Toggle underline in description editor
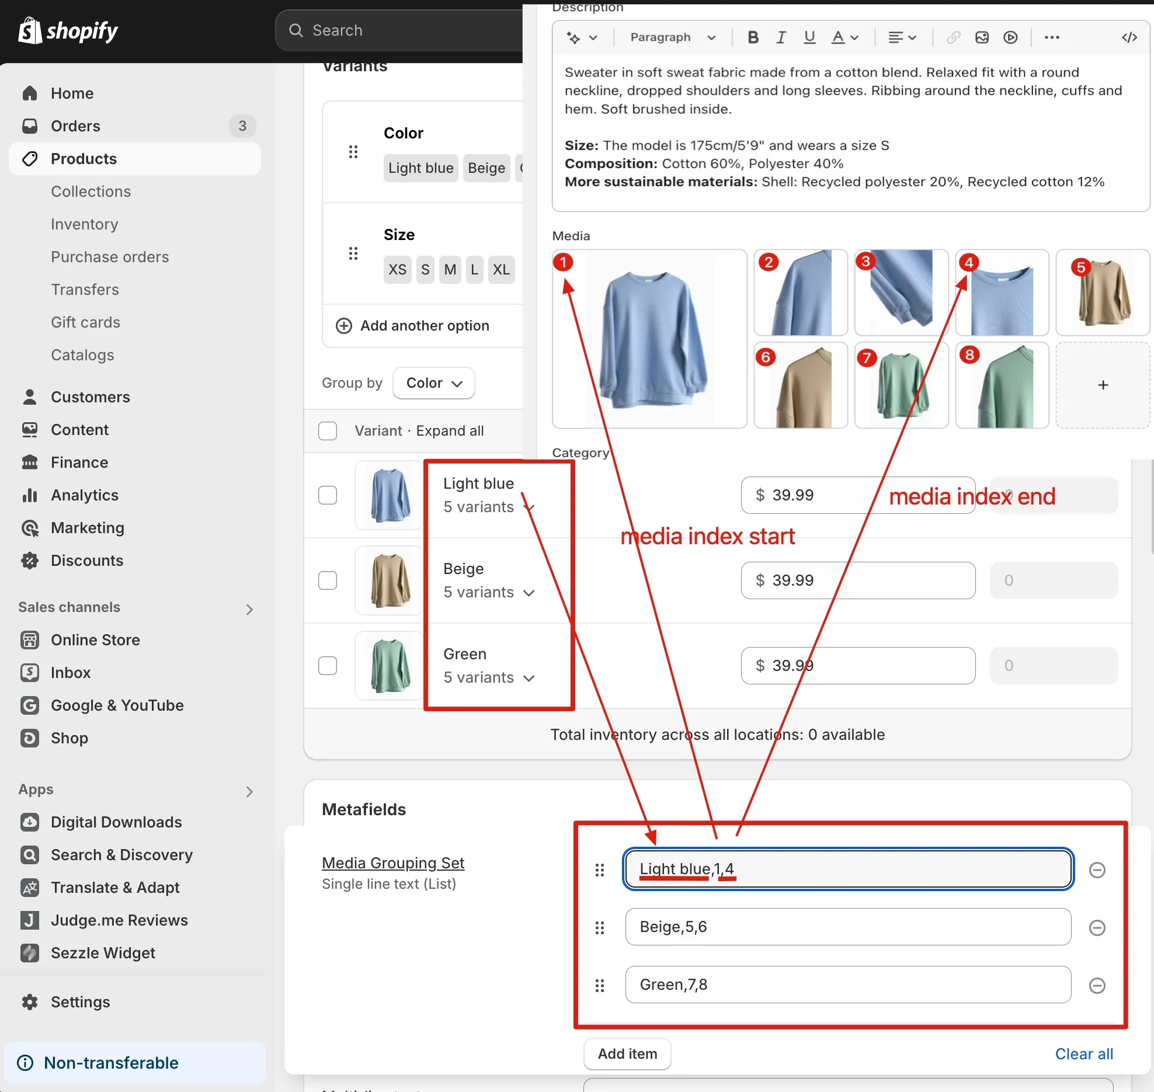Image resolution: width=1154 pixels, height=1092 pixels. (809, 37)
